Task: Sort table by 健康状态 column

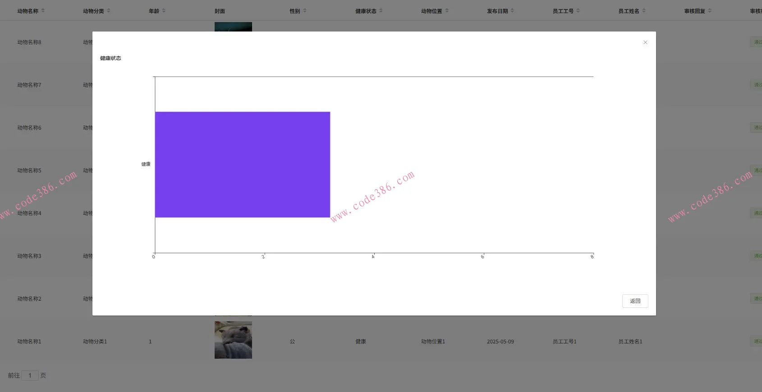Action: [381, 11]
